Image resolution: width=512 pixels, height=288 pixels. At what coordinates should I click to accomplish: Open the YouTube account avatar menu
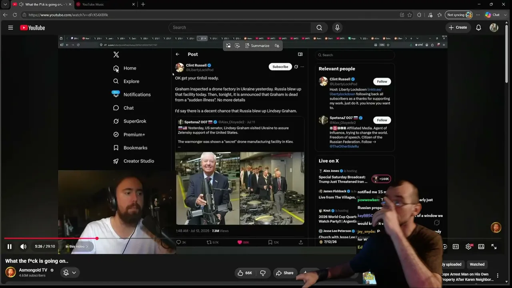[x=494, y=28]
